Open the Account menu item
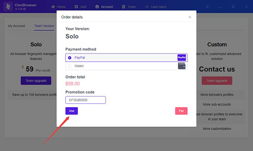253x151 pixels. (x=104, y=7)
